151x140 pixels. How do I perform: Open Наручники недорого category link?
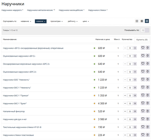pyautogui.click(x=12, y=10)
